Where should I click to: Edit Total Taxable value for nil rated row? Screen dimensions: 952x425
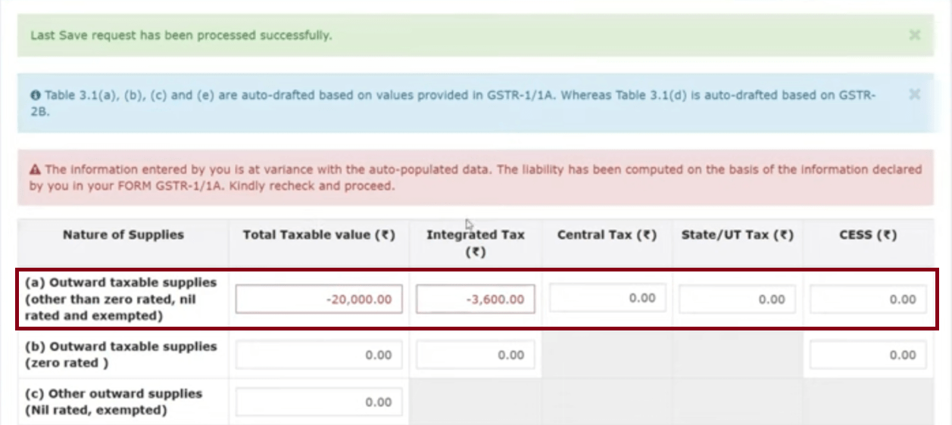319,402
